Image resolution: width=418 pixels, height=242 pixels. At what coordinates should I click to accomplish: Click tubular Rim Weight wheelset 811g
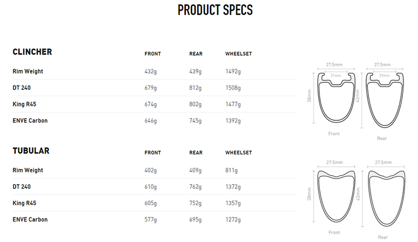coord(231,171)
